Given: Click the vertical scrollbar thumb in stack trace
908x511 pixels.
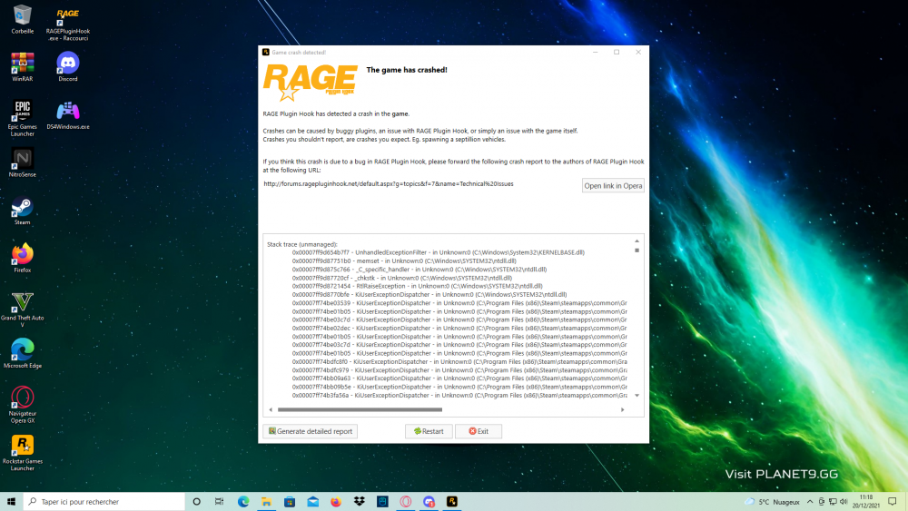Looking at the screenshot, I should point(637,251).
